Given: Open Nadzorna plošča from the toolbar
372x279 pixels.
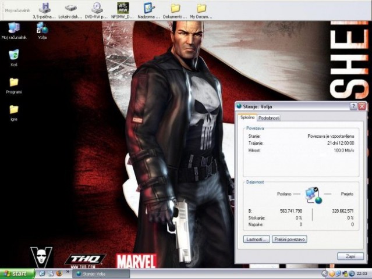Looking at the screenshot, I should coord(149,10).
